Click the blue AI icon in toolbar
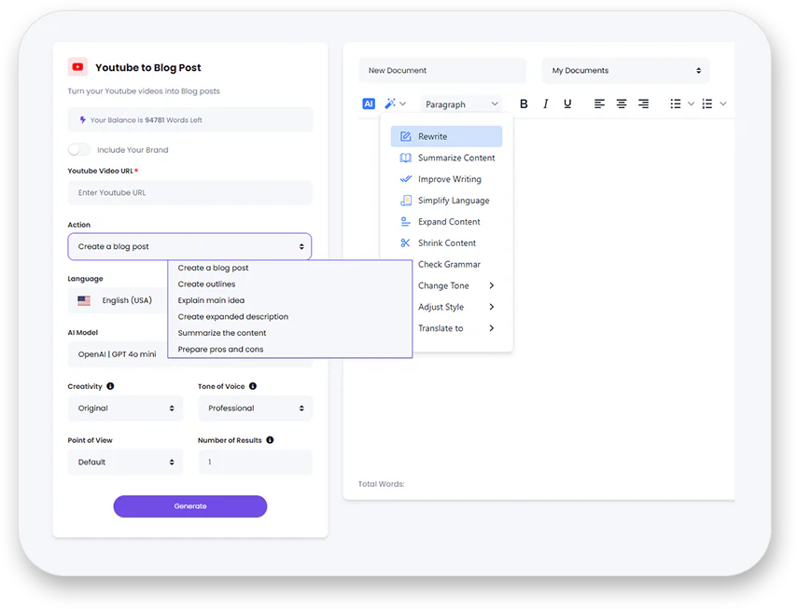797x609 pixels. [369, 104]
